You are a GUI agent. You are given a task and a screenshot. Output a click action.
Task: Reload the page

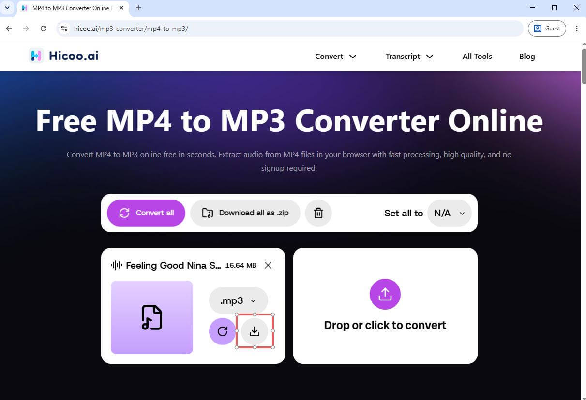[x=44, y=29]
